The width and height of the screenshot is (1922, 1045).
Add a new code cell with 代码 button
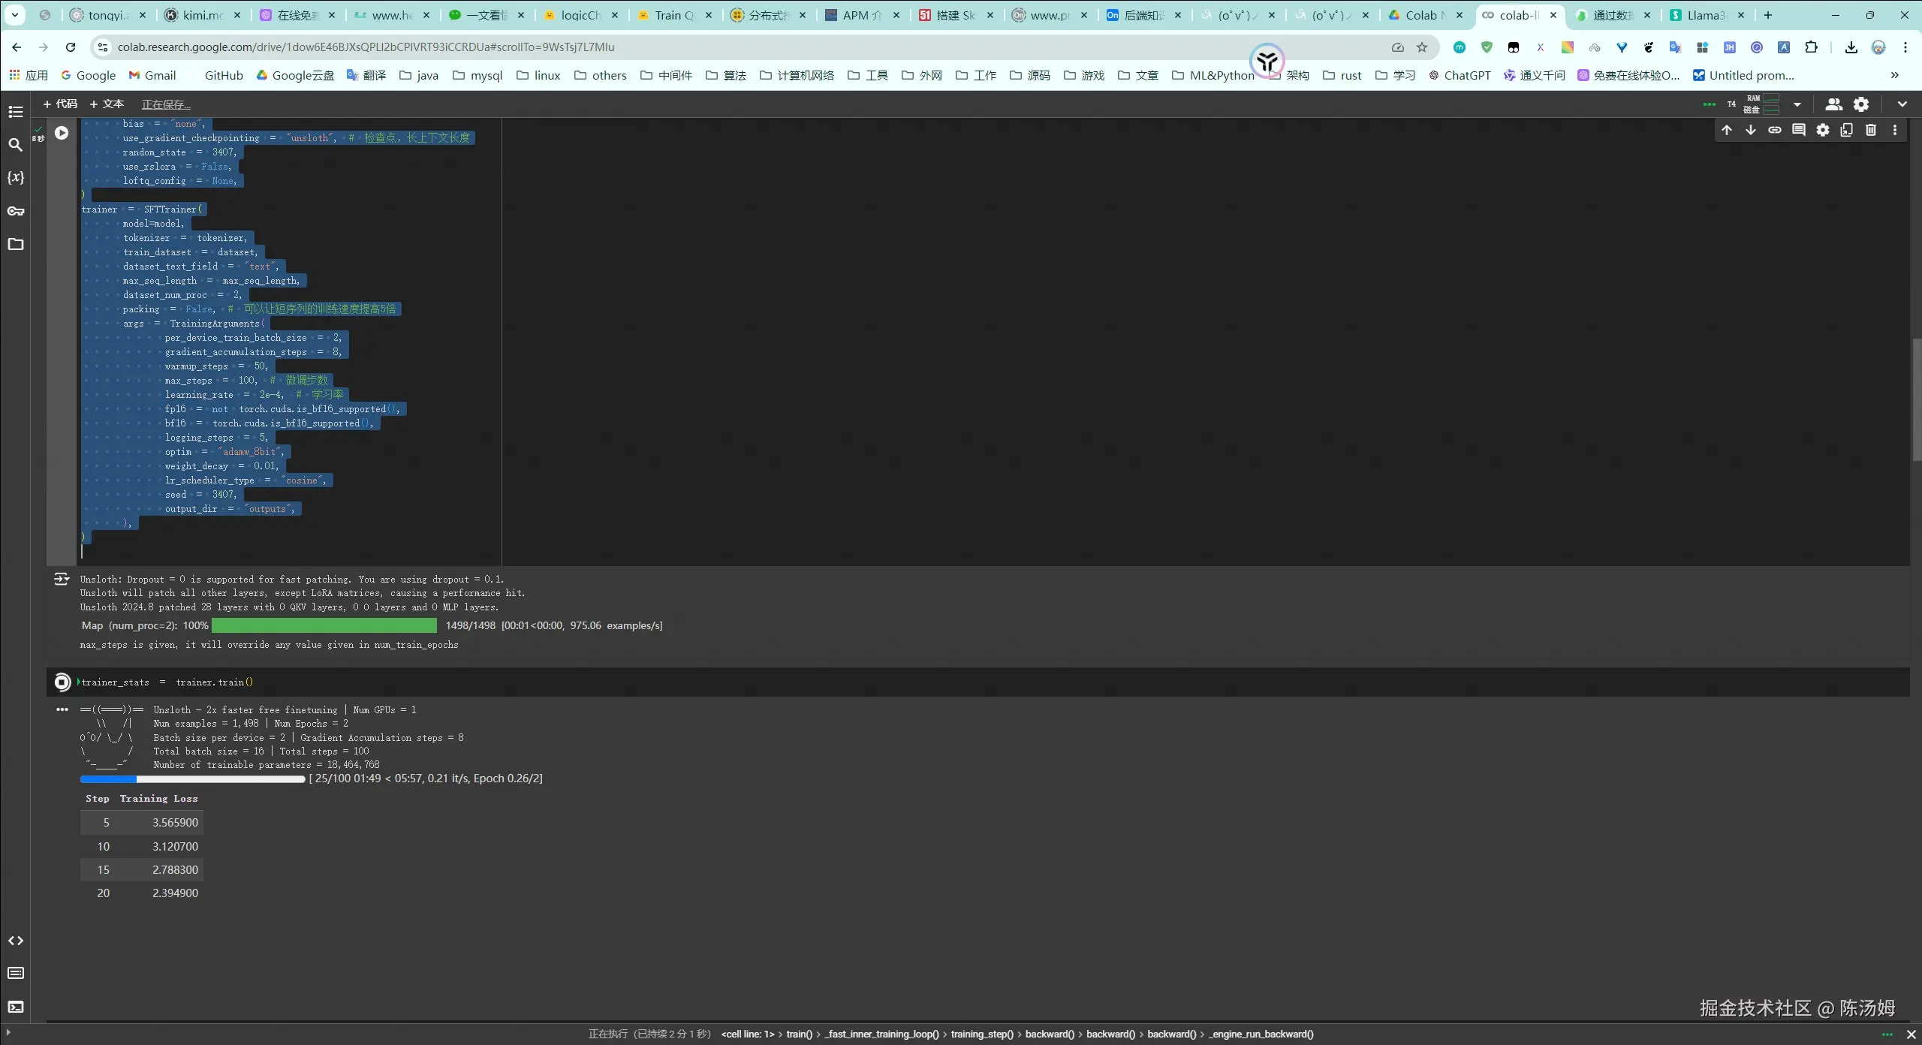point(61,104)
